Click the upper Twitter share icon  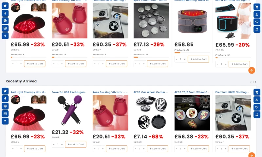coord(5,6)
